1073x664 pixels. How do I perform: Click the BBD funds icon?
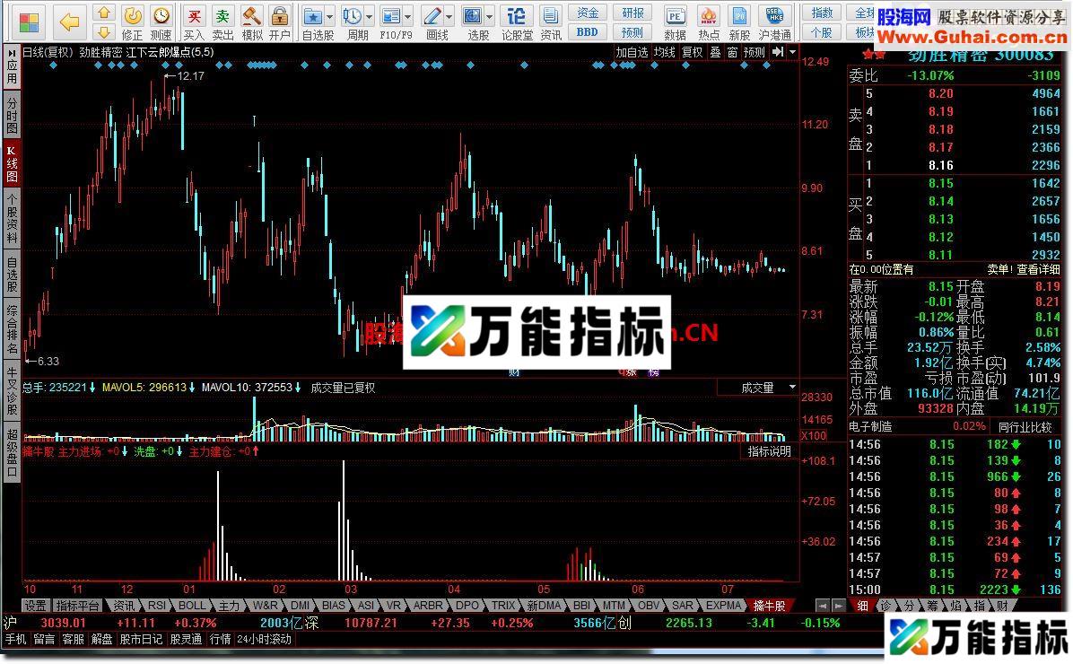click(587, 31)
